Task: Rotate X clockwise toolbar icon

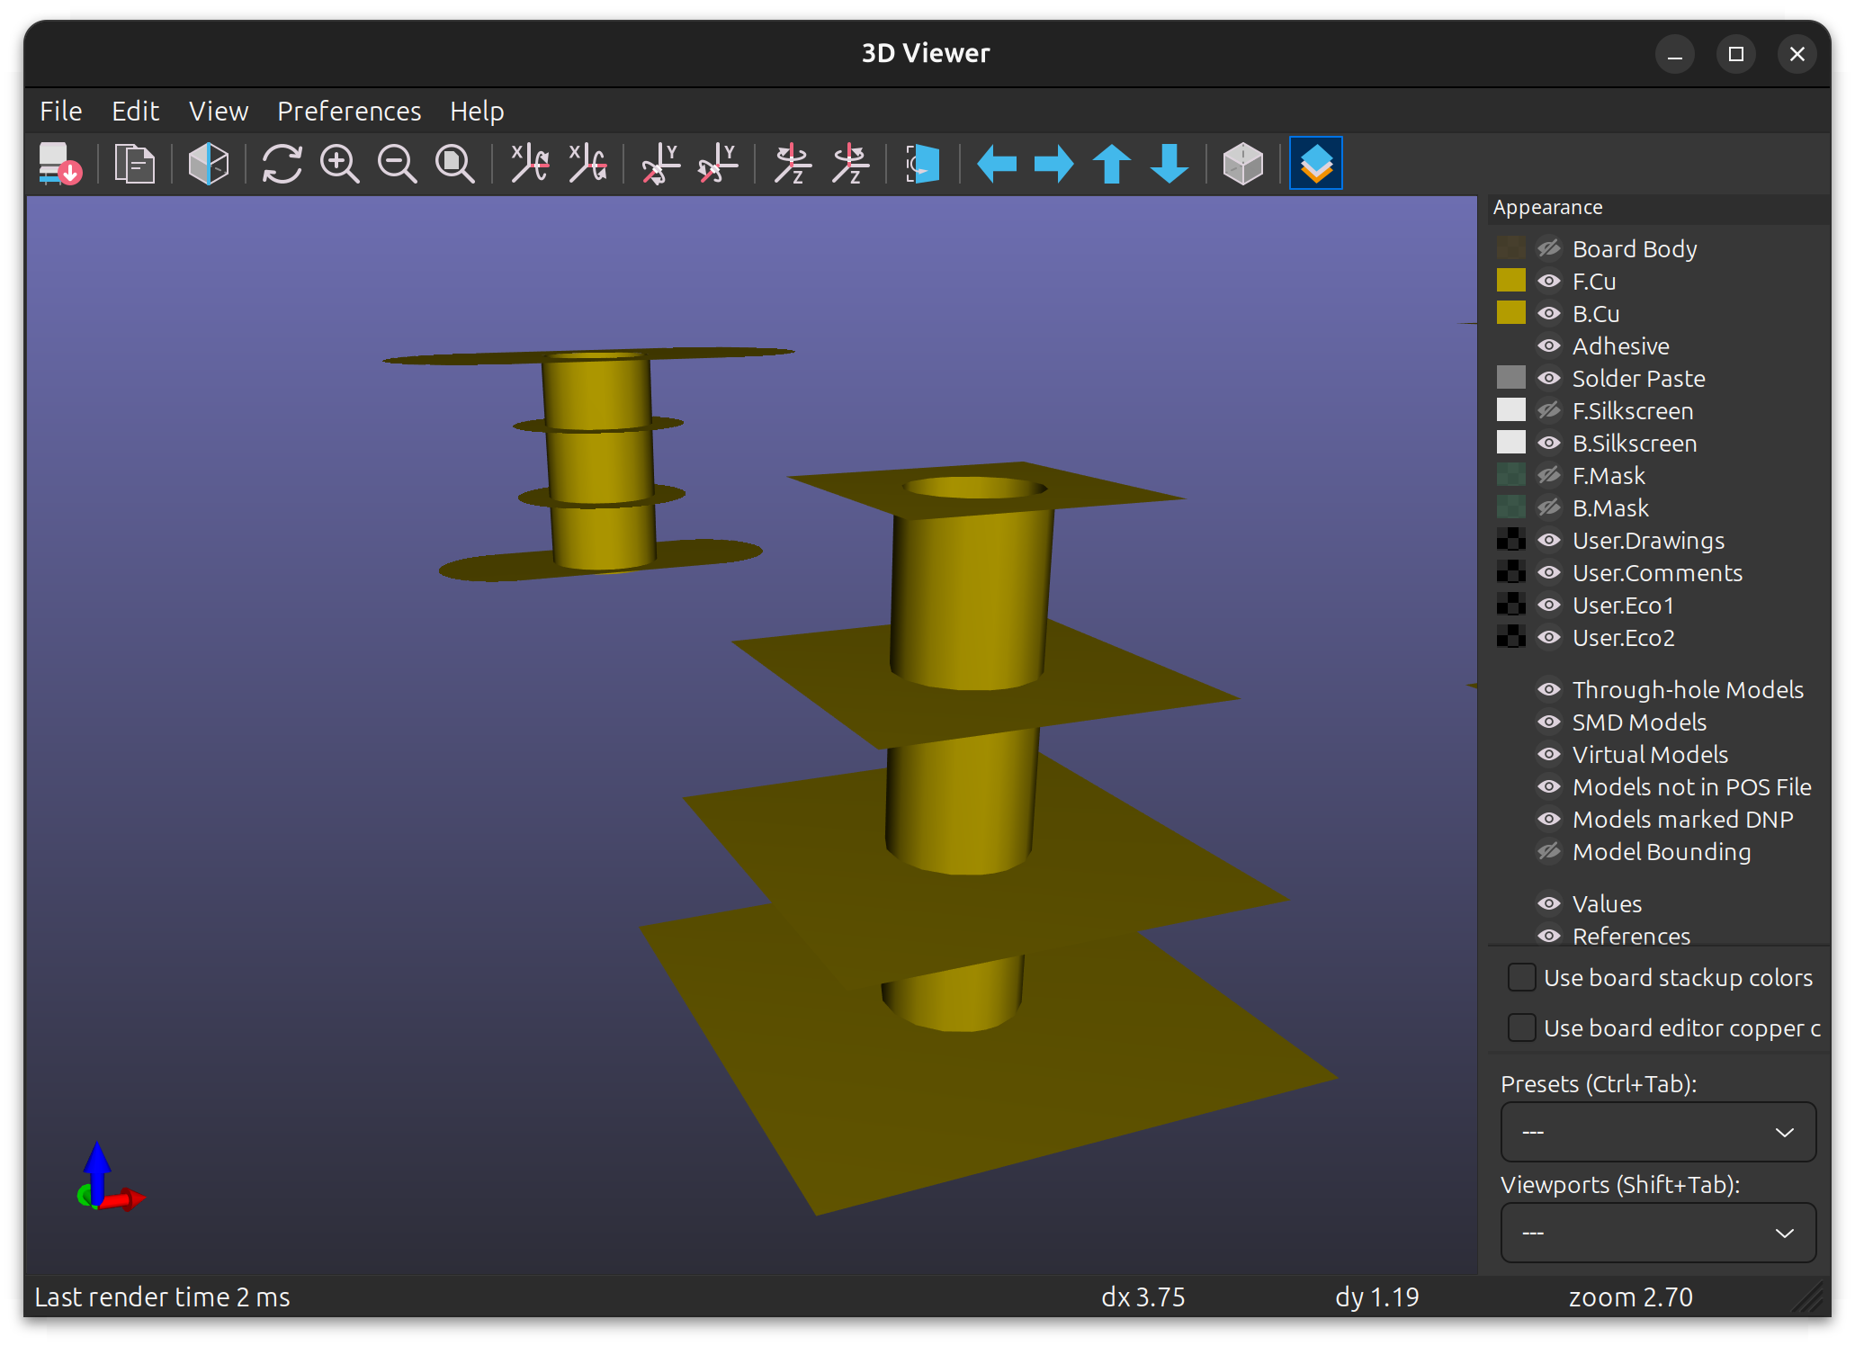Action: (530, 164)
